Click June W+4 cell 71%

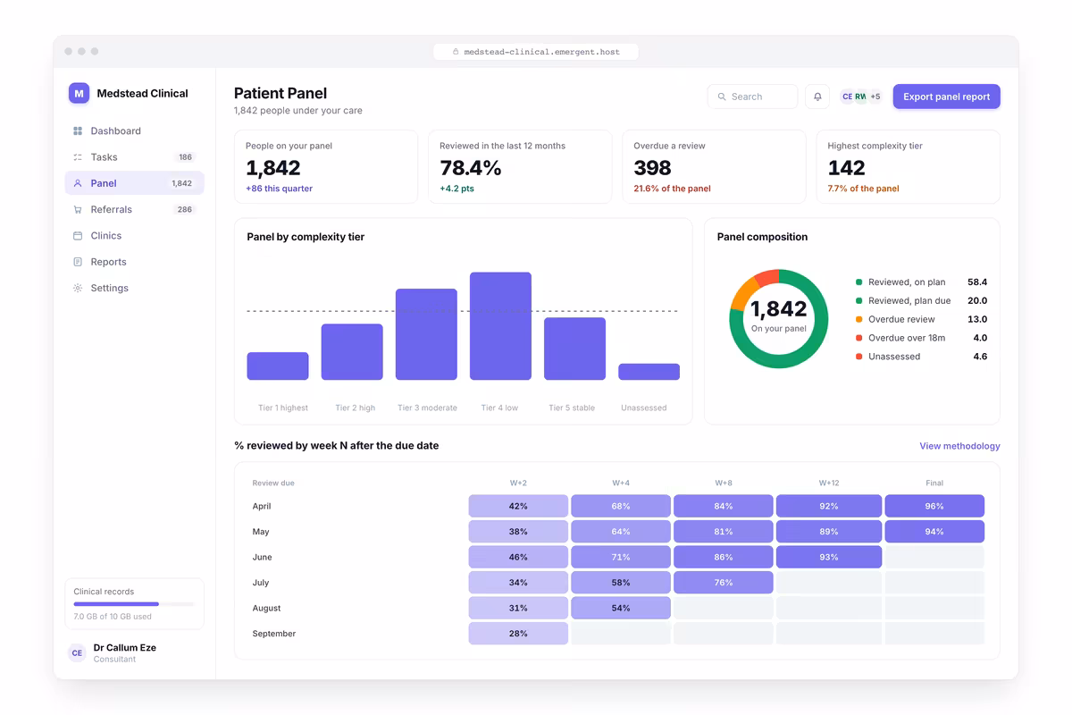[x=621, y=557]
